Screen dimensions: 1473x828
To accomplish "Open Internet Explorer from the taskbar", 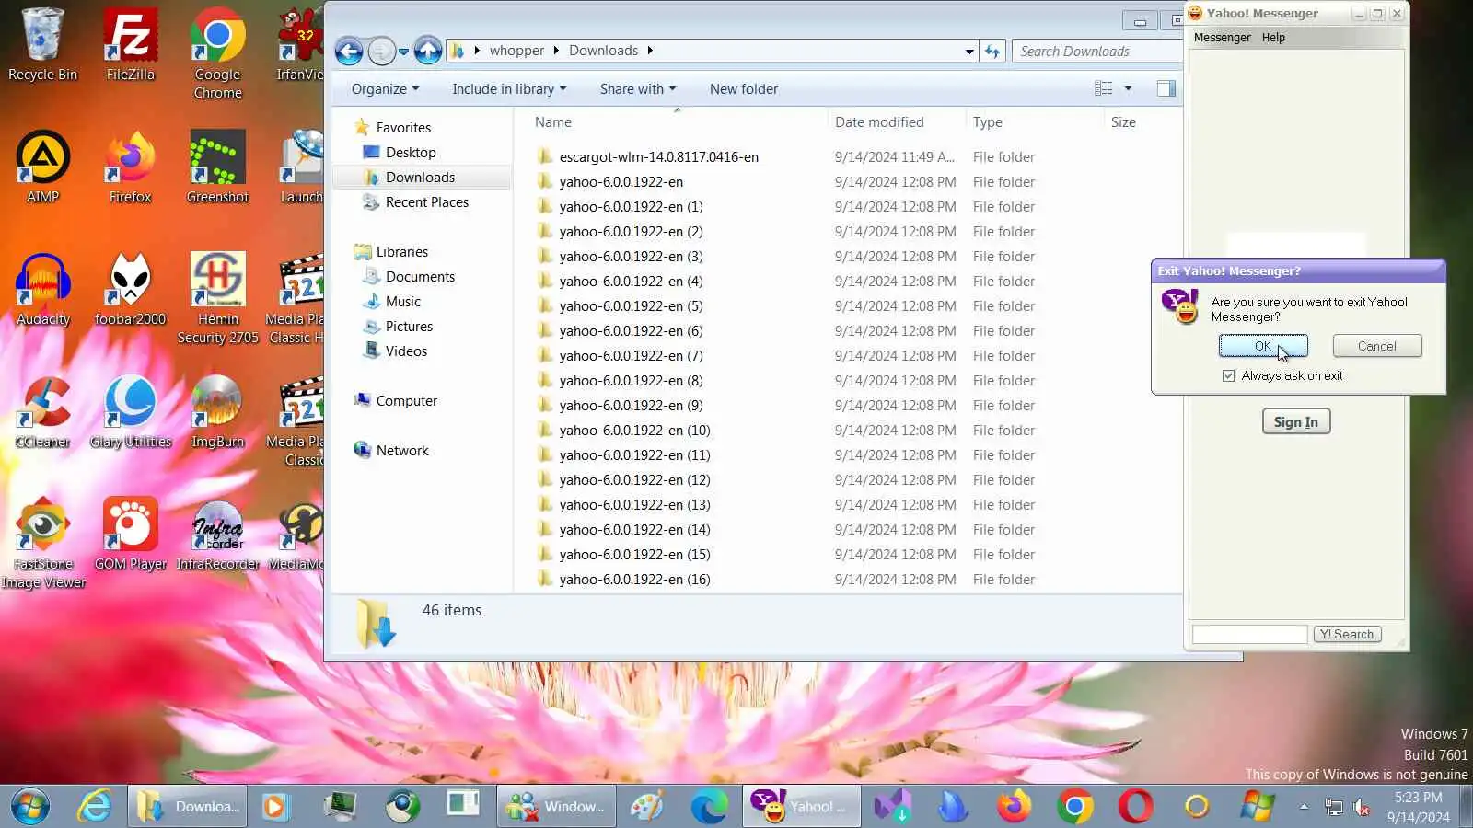I will tap(95, 807).
